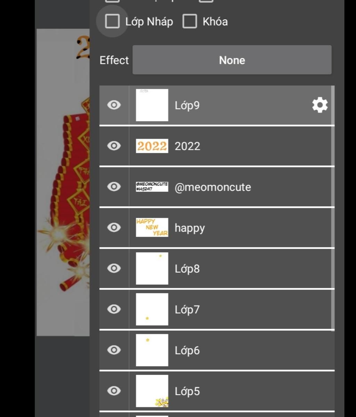Choose the Lớp5 layer name

187,391
